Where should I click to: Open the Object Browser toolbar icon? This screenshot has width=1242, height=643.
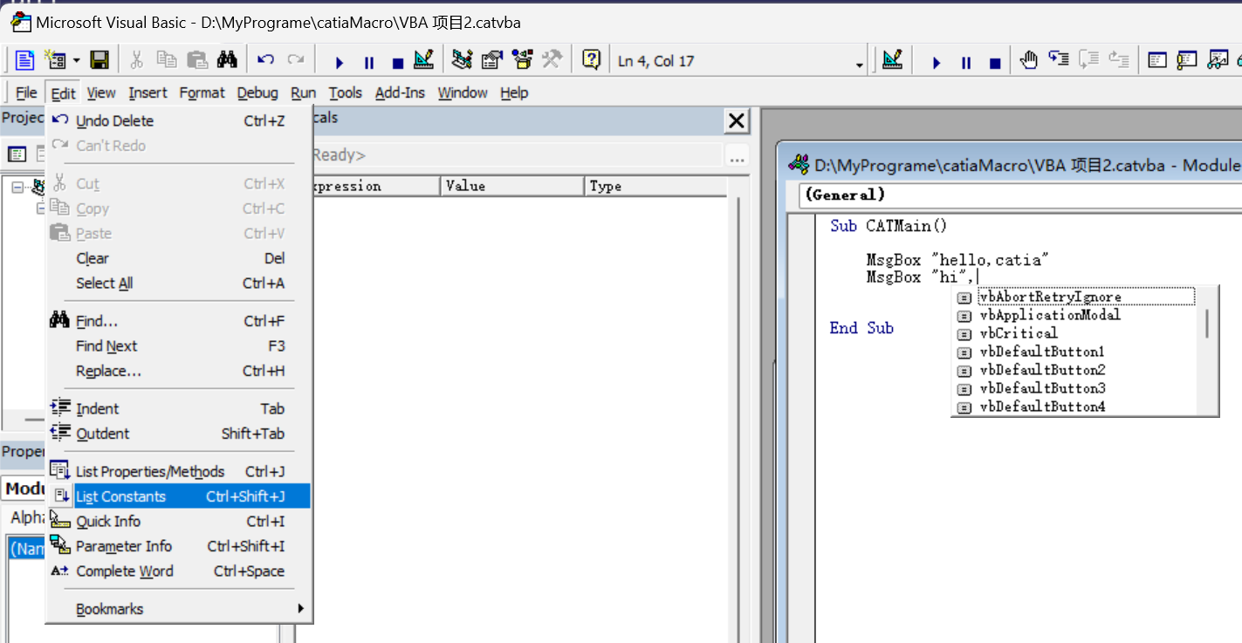click(x=522, y=60)
